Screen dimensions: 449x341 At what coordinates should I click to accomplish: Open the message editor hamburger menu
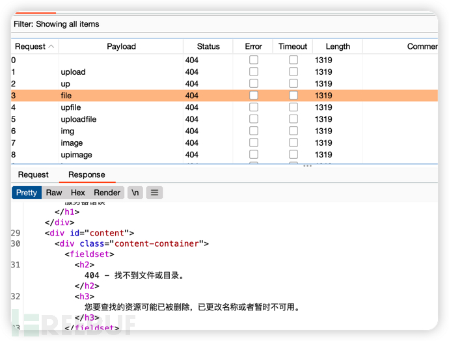pos(154,193)
